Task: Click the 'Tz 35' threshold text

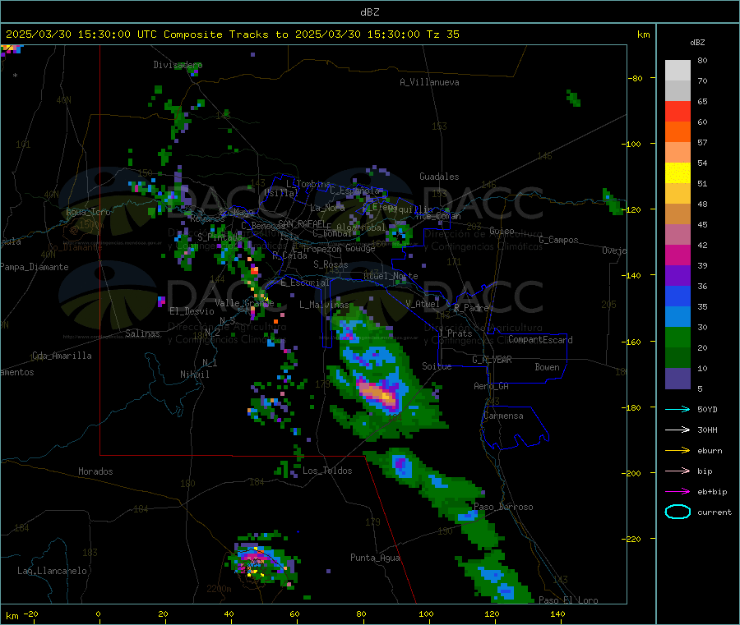Action: point(442,34)
